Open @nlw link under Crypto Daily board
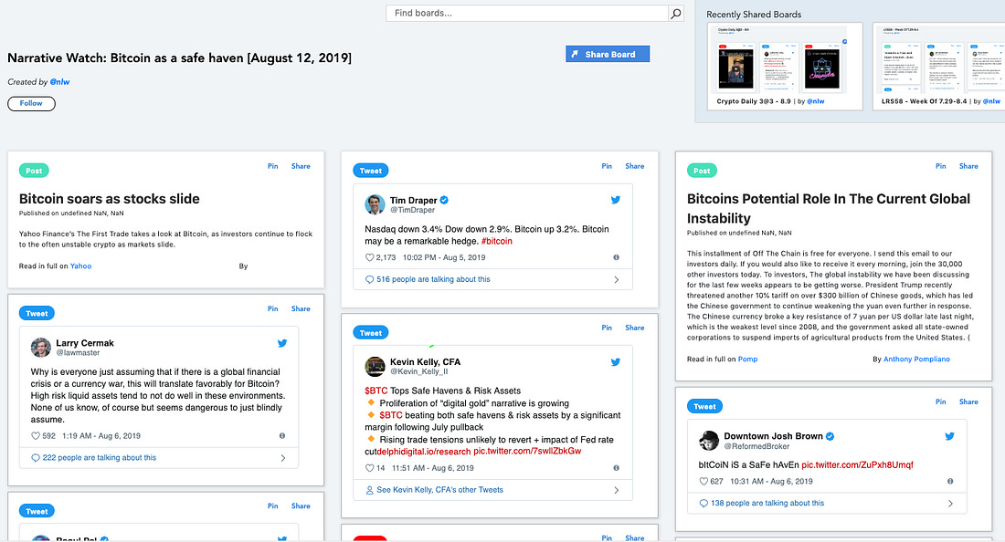1005x542 pixels. [x=815, y=101]
